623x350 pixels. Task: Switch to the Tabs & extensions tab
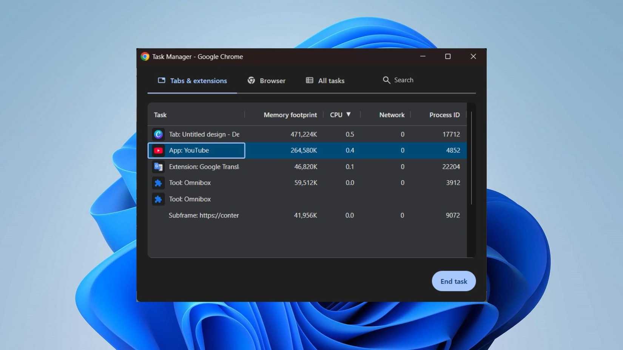coord(192,81)
